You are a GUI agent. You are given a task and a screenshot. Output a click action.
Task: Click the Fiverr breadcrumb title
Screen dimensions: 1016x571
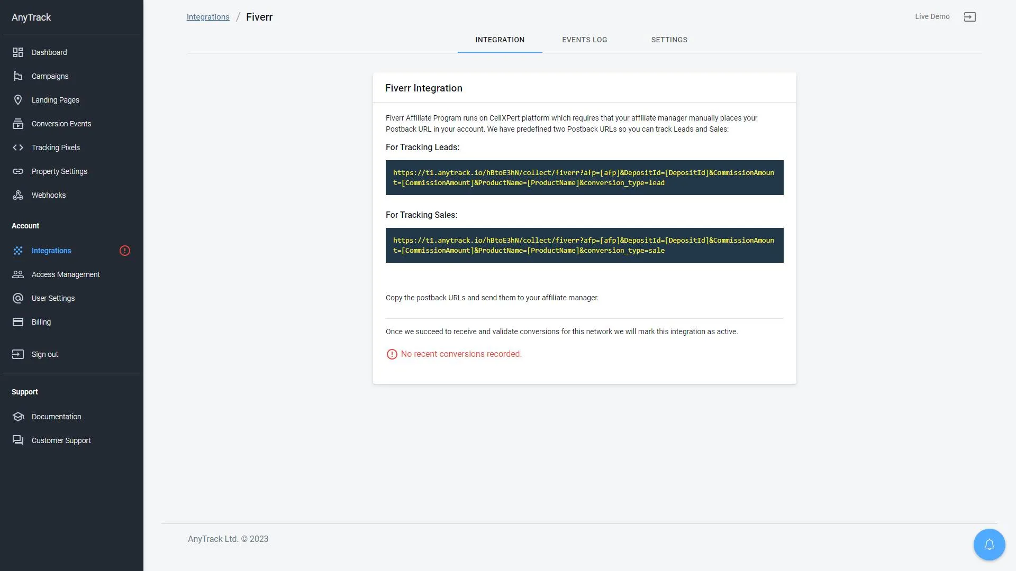click(259, 17)
